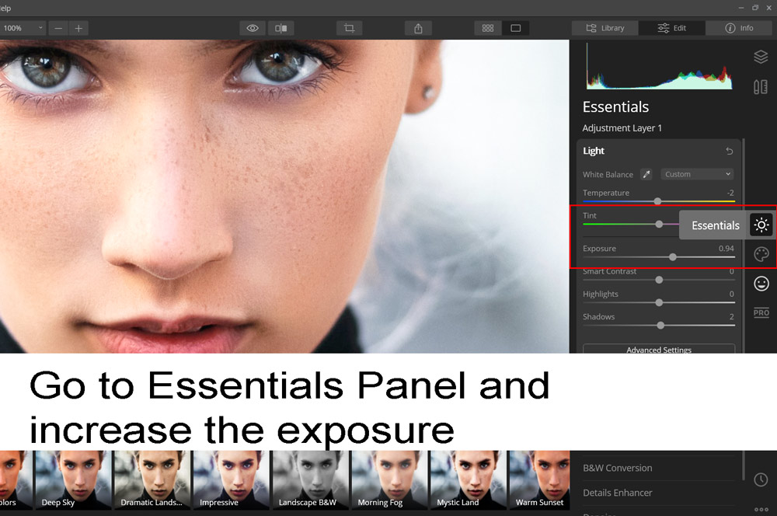Click the three-dots more options icon
The image size is (777, 516).
(761, 509)
